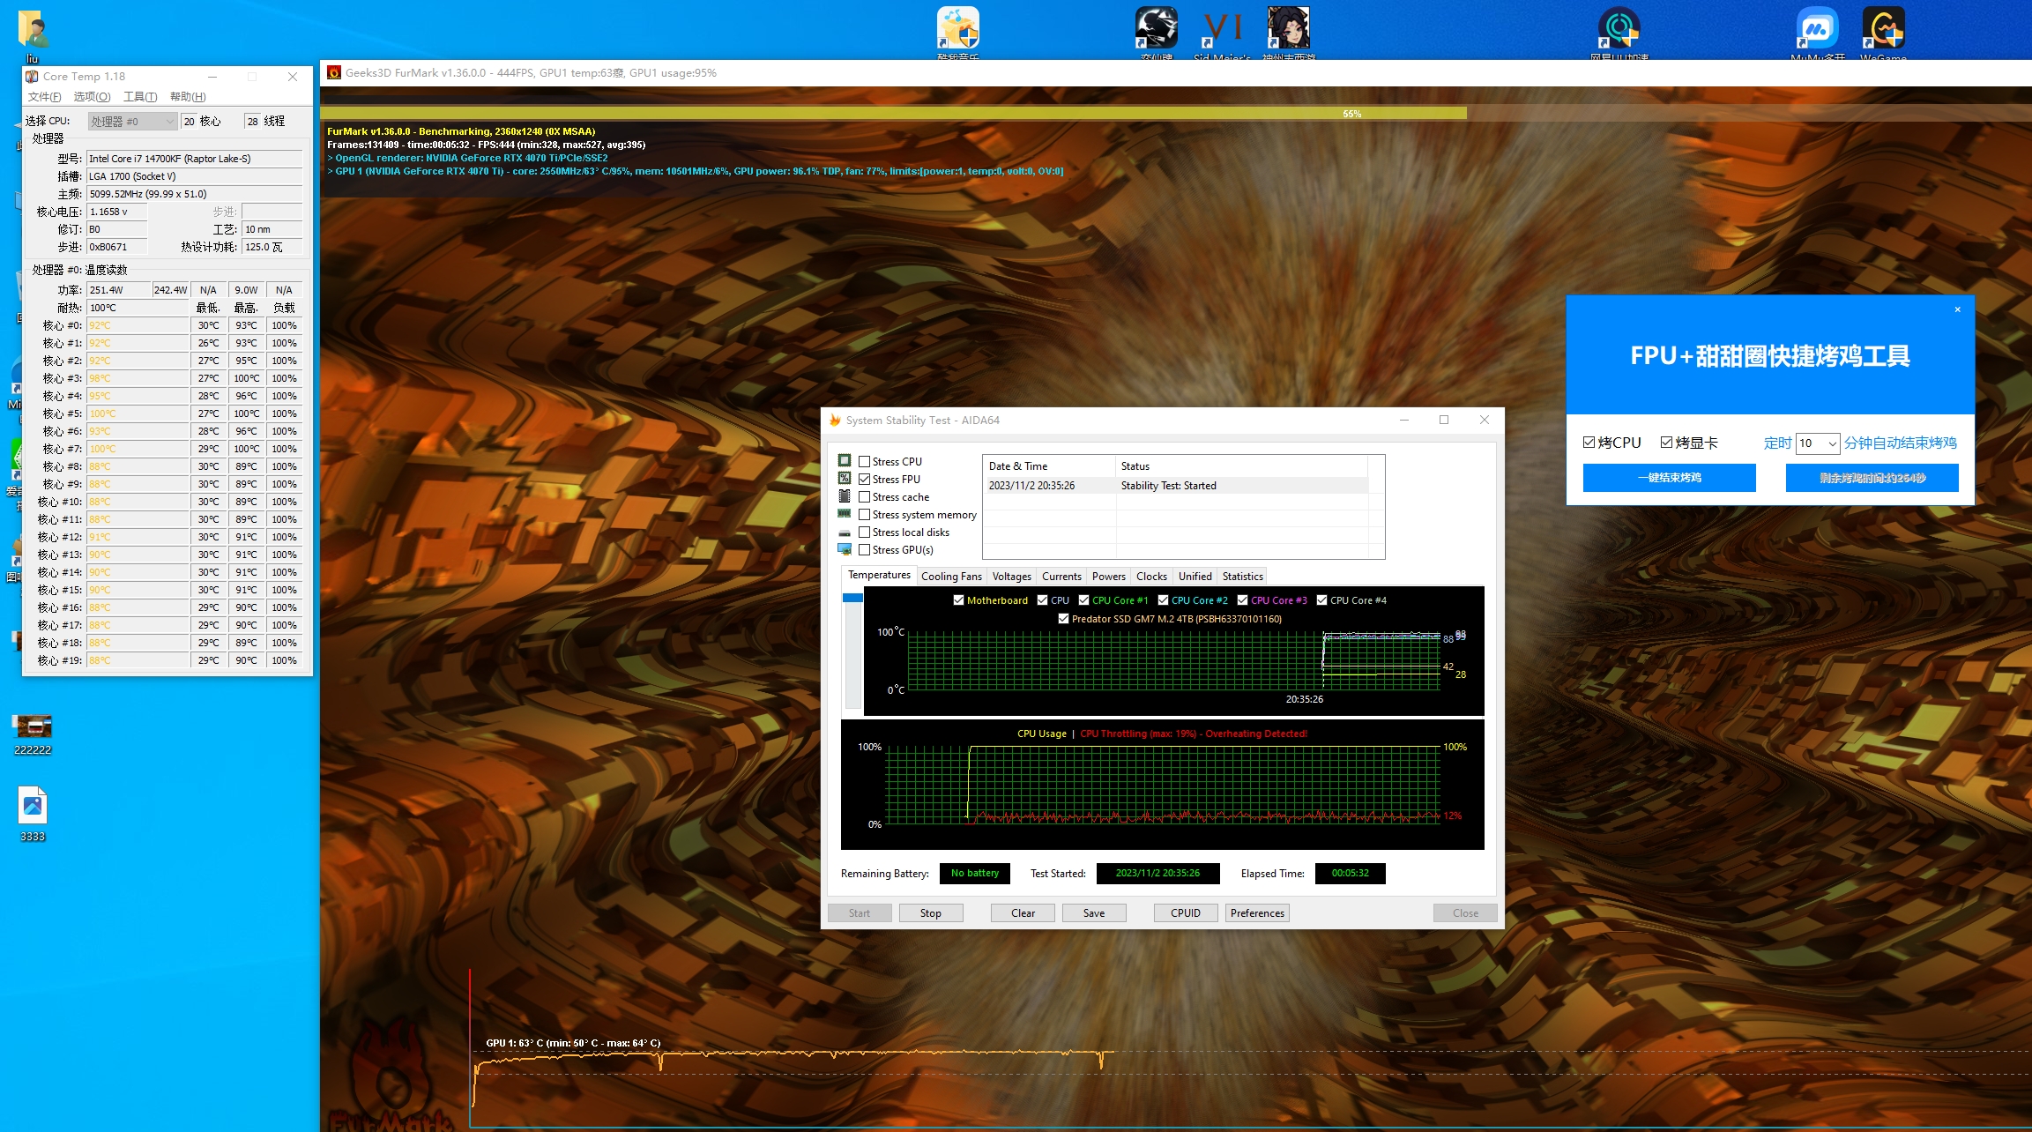
Task: Click the remaining time countdown button
Action: click(1872, 477)
